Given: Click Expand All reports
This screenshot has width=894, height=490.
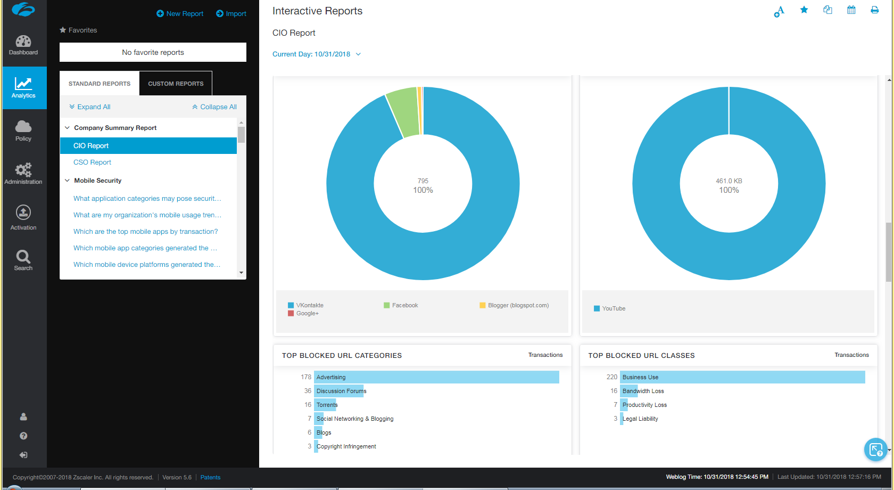Looking at the screenshot, I should click(x=90, y=107).
